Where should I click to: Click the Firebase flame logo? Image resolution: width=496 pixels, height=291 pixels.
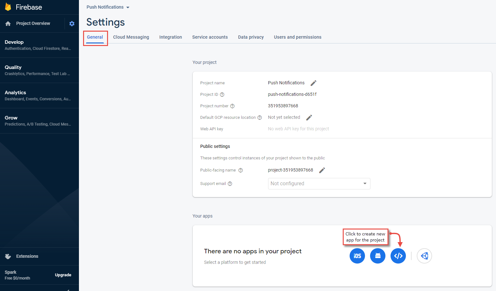point(8,7)
